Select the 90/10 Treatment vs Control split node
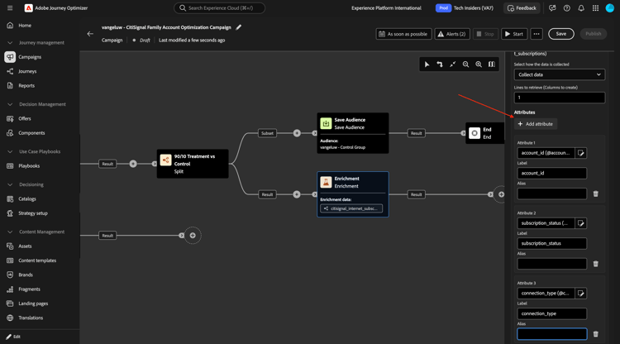Image resolution: width=620 pixels, height=344 pixels. (x=193, y=164)
